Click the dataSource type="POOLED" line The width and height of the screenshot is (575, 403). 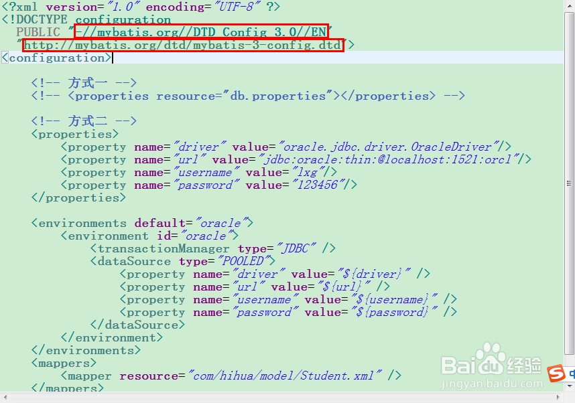pyautogui.click(x=183, y=261)
